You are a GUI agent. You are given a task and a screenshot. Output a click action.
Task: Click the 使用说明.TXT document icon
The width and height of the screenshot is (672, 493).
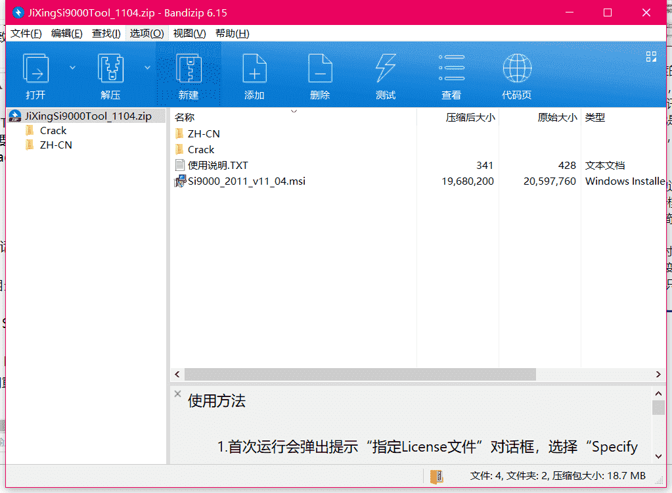tap(179, 166)
